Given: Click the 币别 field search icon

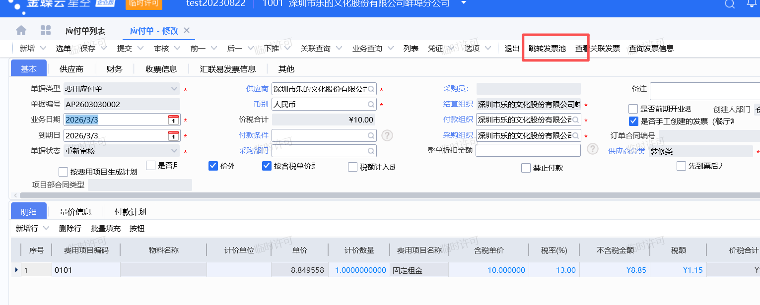Looking at the screenshot, I should 371,105.
